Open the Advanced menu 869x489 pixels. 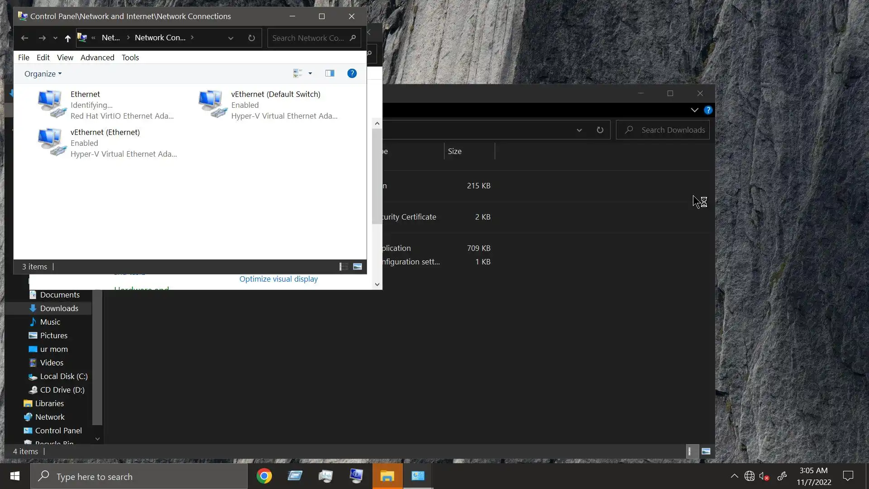(97, 58)
